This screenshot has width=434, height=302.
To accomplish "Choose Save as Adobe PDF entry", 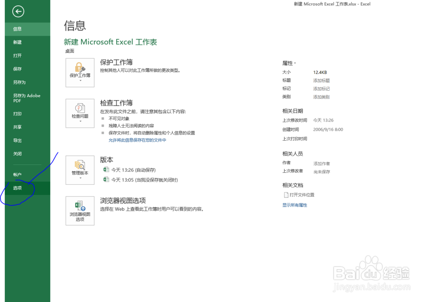I will coord(27,98).
